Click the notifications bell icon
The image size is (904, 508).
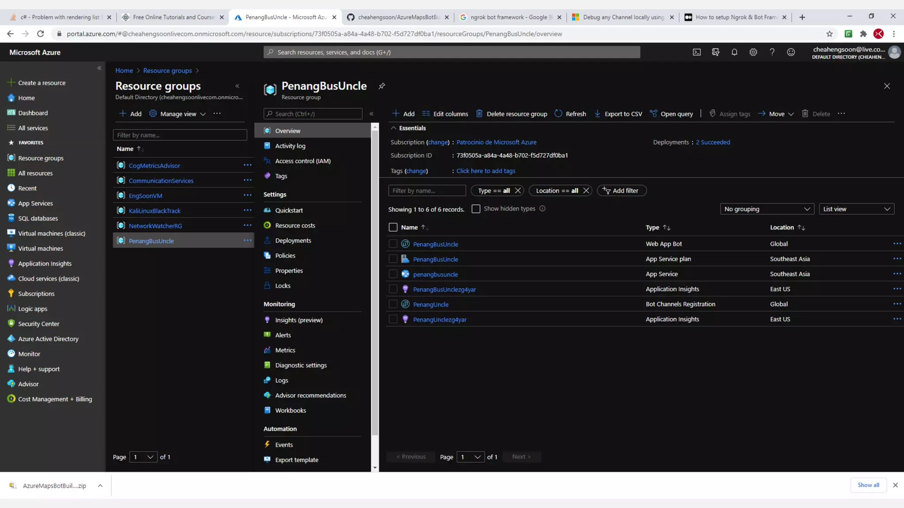pyautogui.click(x=734, y=52)
